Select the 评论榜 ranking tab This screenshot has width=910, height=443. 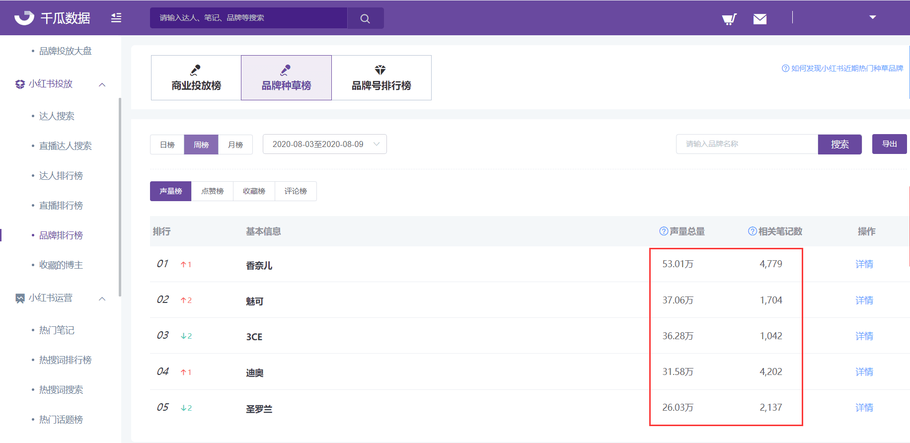tap(296, 191)
